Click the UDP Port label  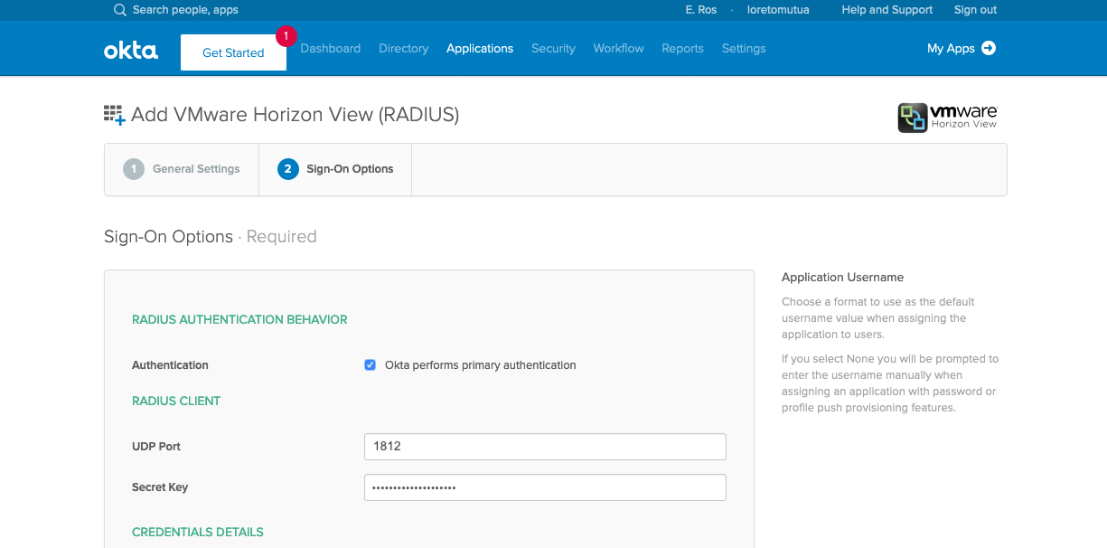click(x=156, y=447)
